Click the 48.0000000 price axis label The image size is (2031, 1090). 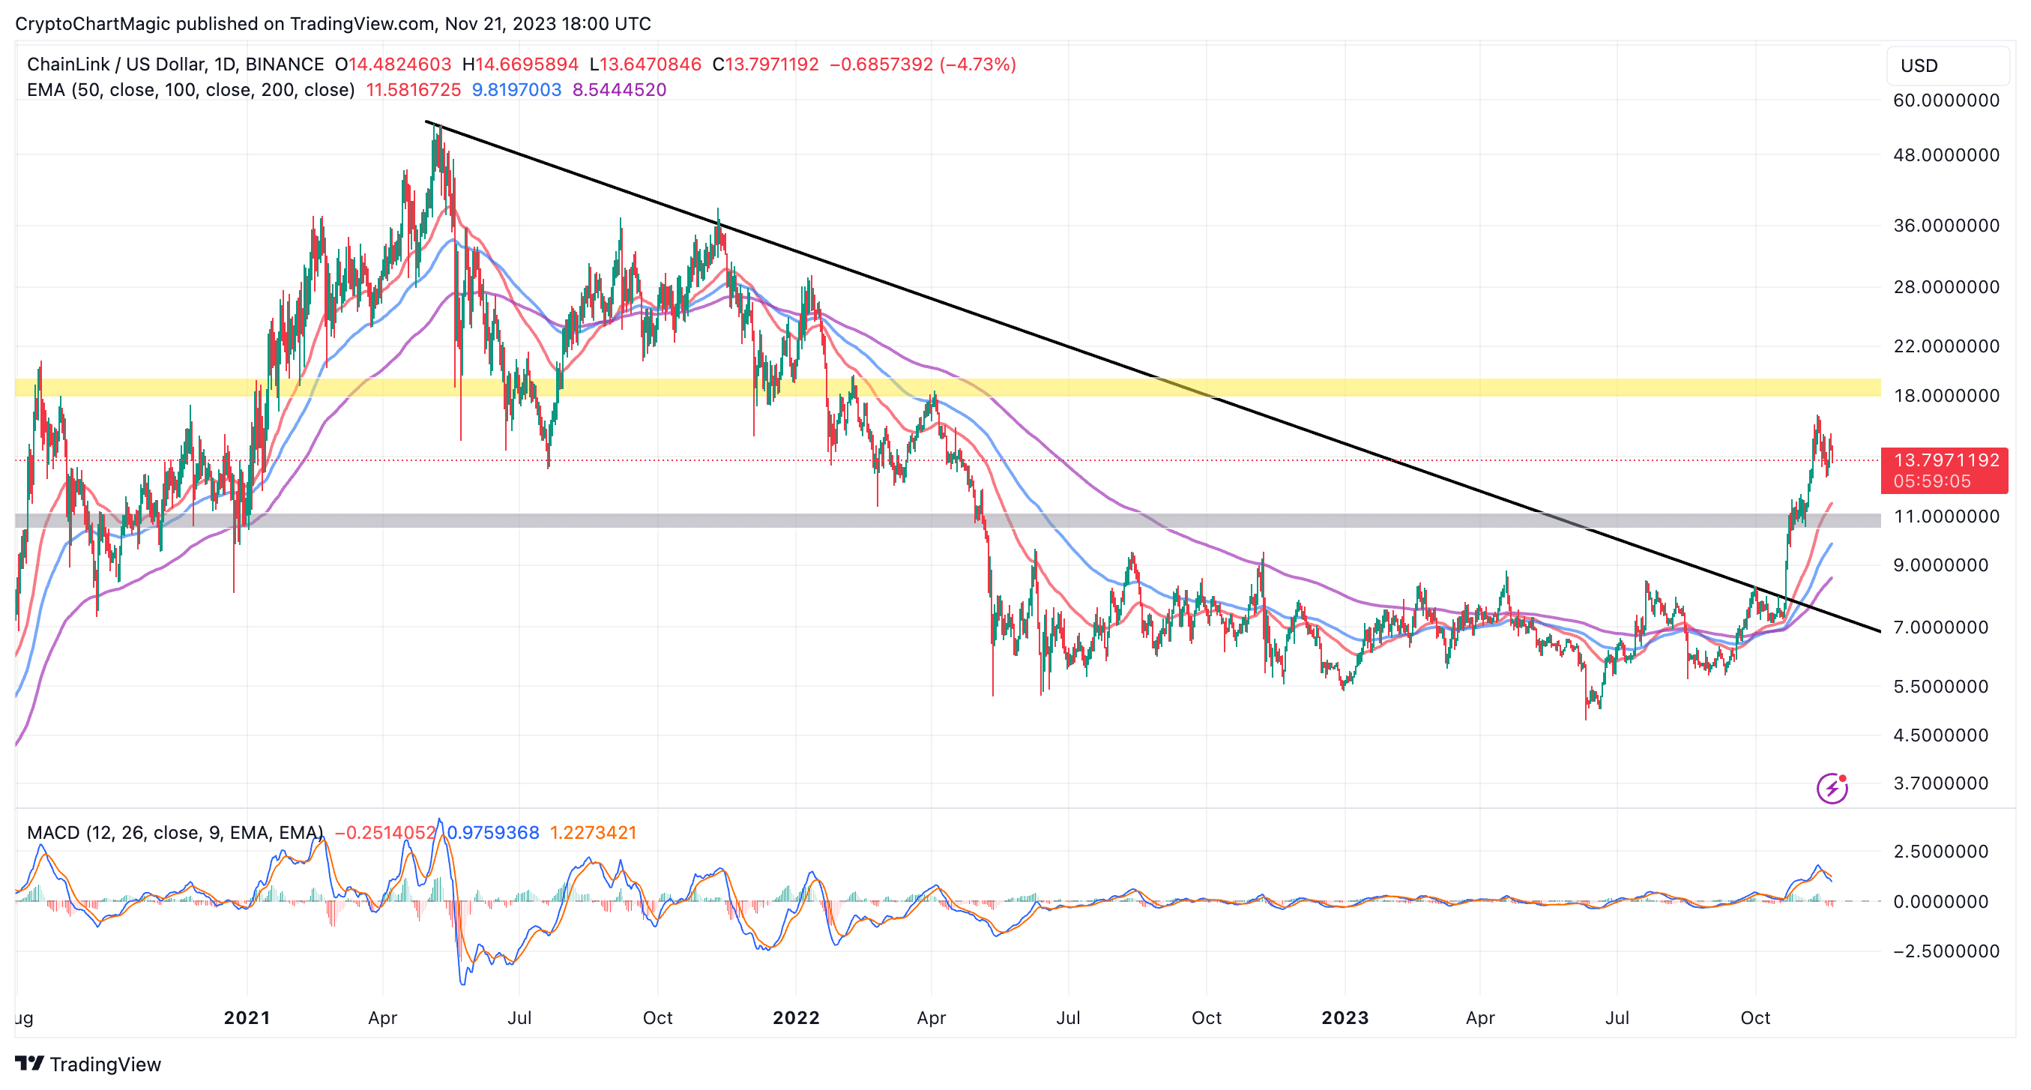[x=1946, y=154]
